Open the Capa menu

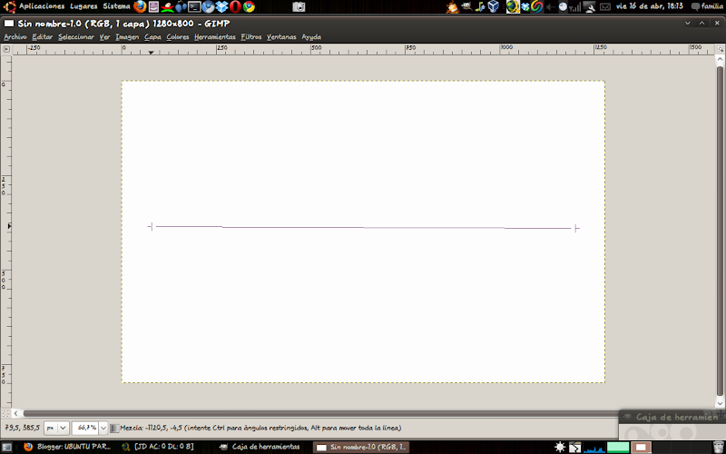coord(152,37)
